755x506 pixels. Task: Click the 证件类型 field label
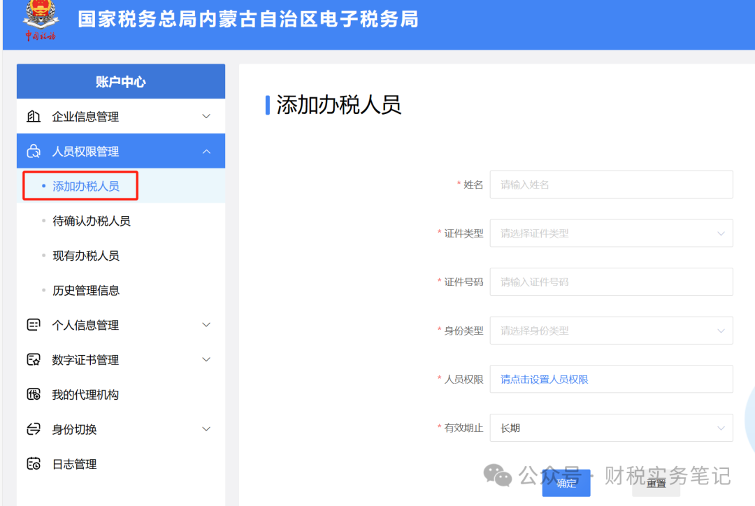tap(463, 233)
